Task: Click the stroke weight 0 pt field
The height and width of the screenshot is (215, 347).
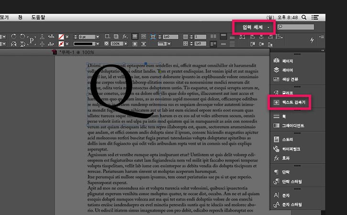Action: click(x=87, y=37)
